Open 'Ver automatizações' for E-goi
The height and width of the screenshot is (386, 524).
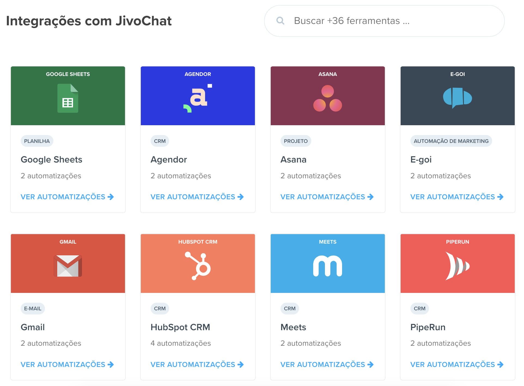pyautogui.click(x=457, y=197)
